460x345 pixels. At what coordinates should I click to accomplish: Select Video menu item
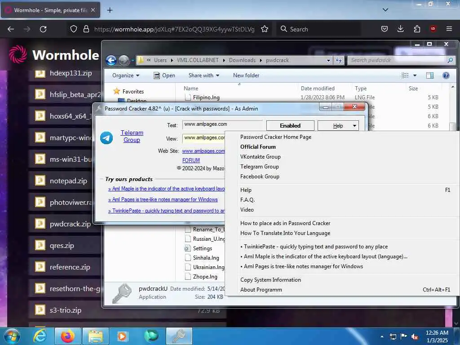pos(247,210)
